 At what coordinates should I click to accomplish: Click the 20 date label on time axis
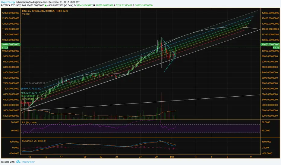point(85,157)
